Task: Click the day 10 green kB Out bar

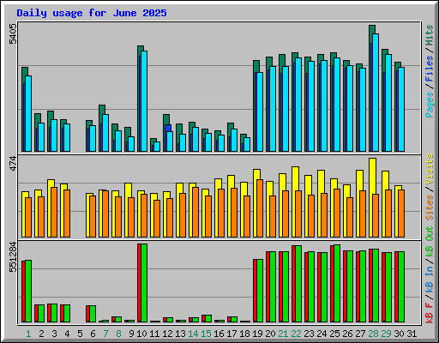Action: pyautogui.click(x=144, y=283)
